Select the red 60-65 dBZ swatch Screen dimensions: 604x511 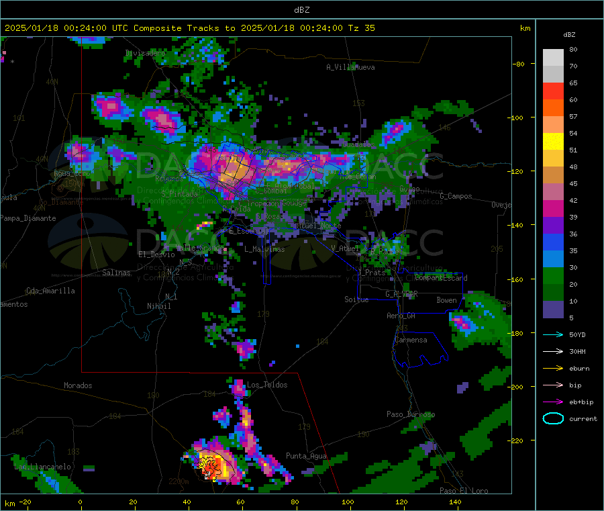click(553, 91)
